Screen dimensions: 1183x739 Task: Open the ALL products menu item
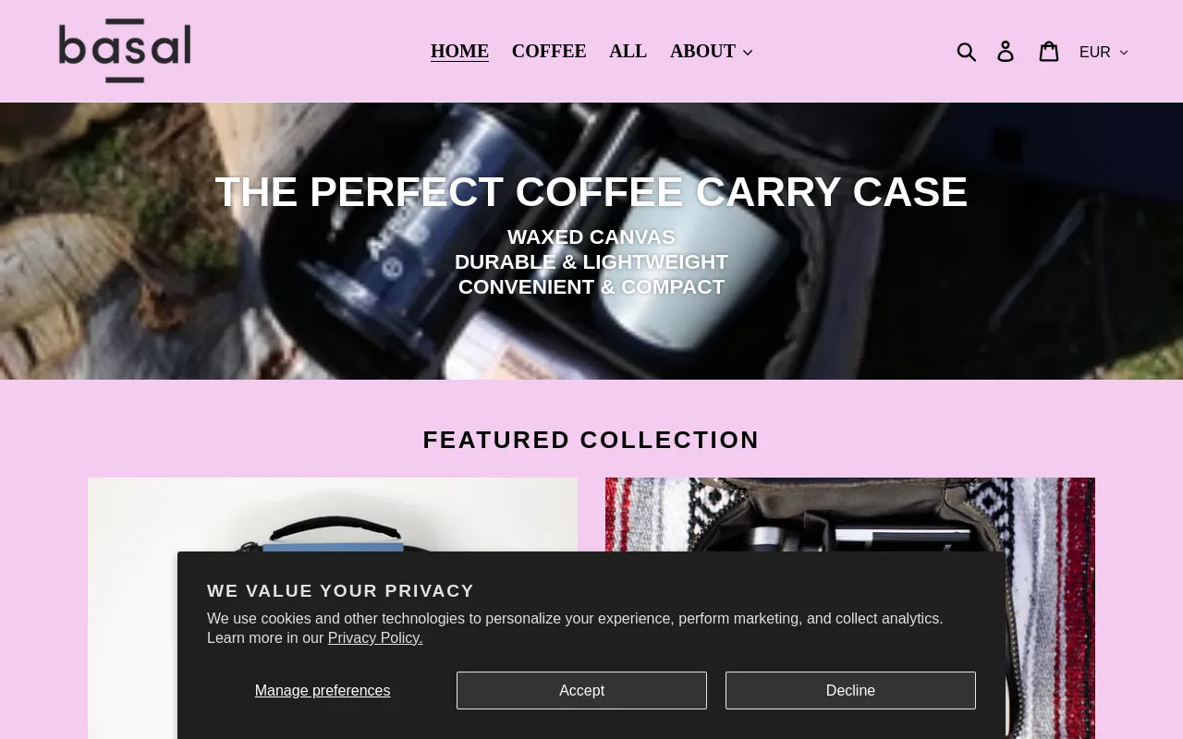point(628,51)
